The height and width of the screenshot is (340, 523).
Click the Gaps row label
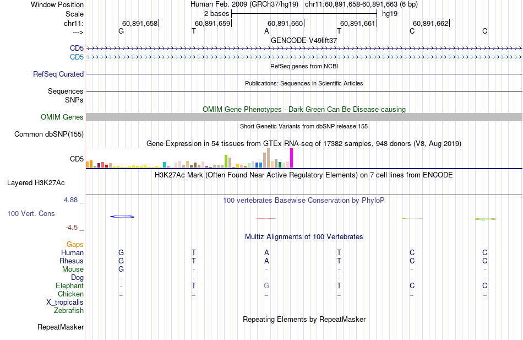tap(75, 245)
